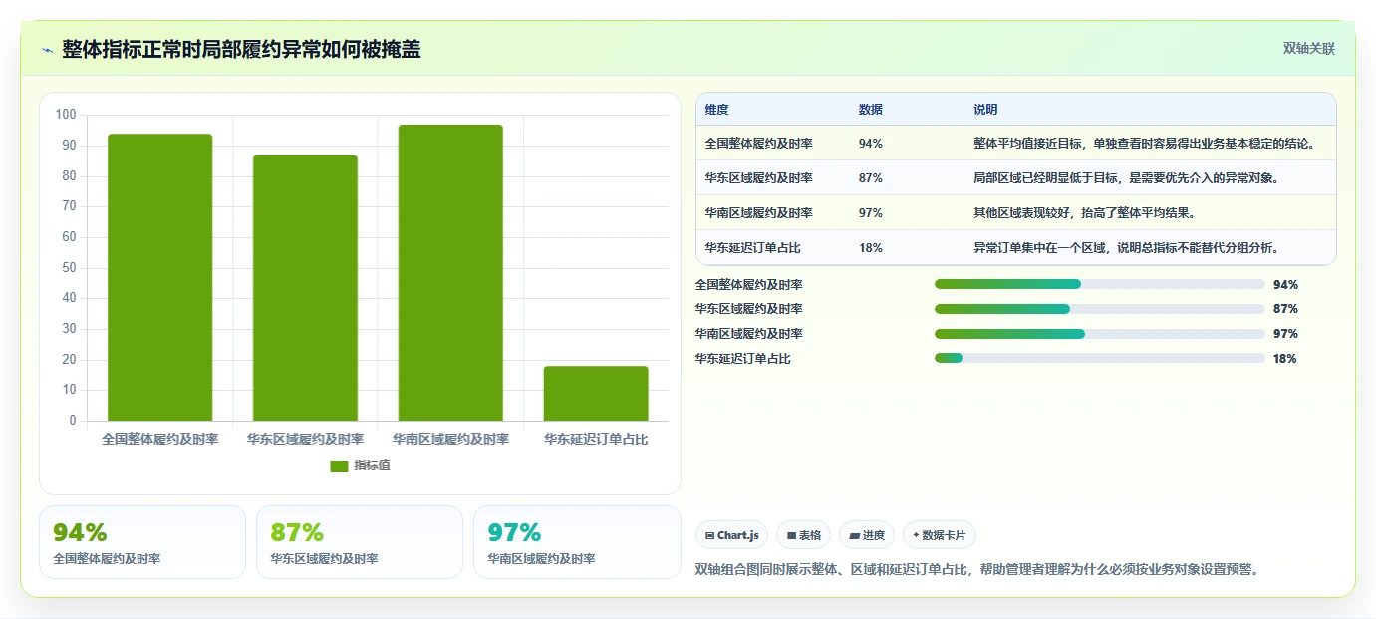Viewport: 1376px width, 619px height.
Task: Click the 87% value beside its progress bar
Action: pyautogui.click(x=1285, y=309)
